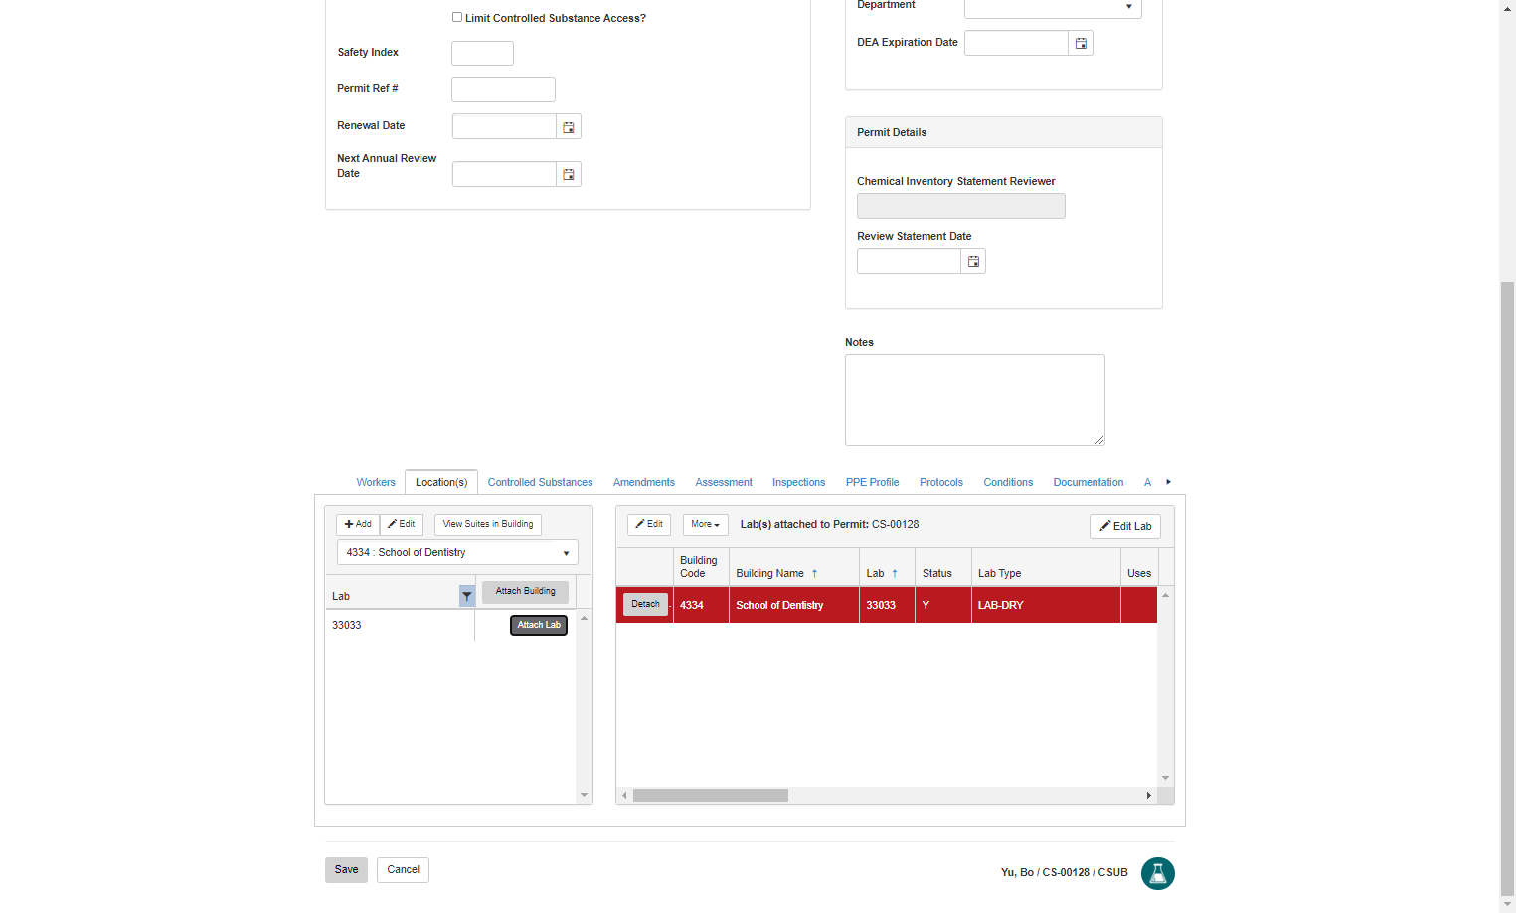This screenshot has width=1516, height=913.
Task: Click inside the Notes text area
Action: [x=975, y=400]
